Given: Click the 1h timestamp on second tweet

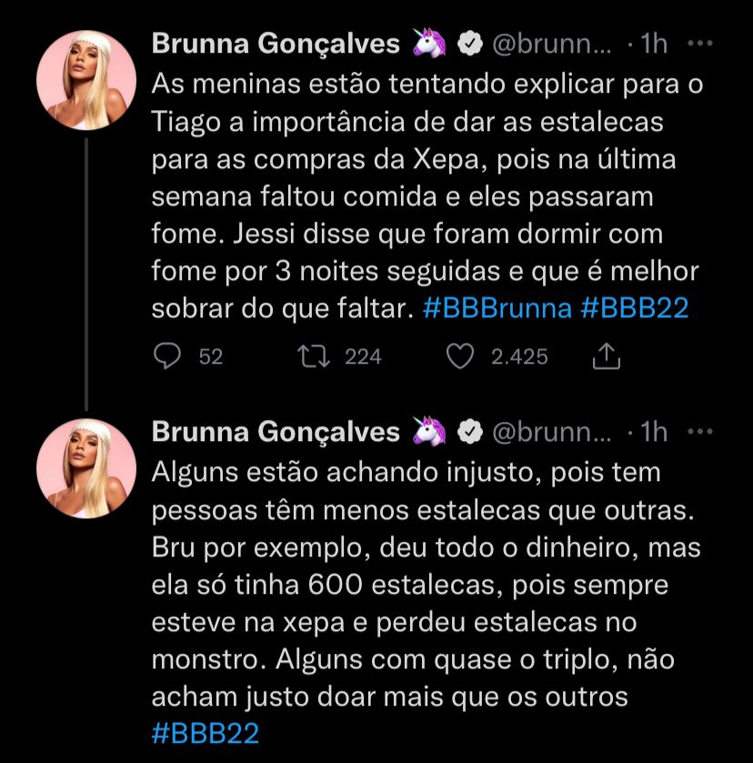Looking at the screenshot, I should 653,431.
